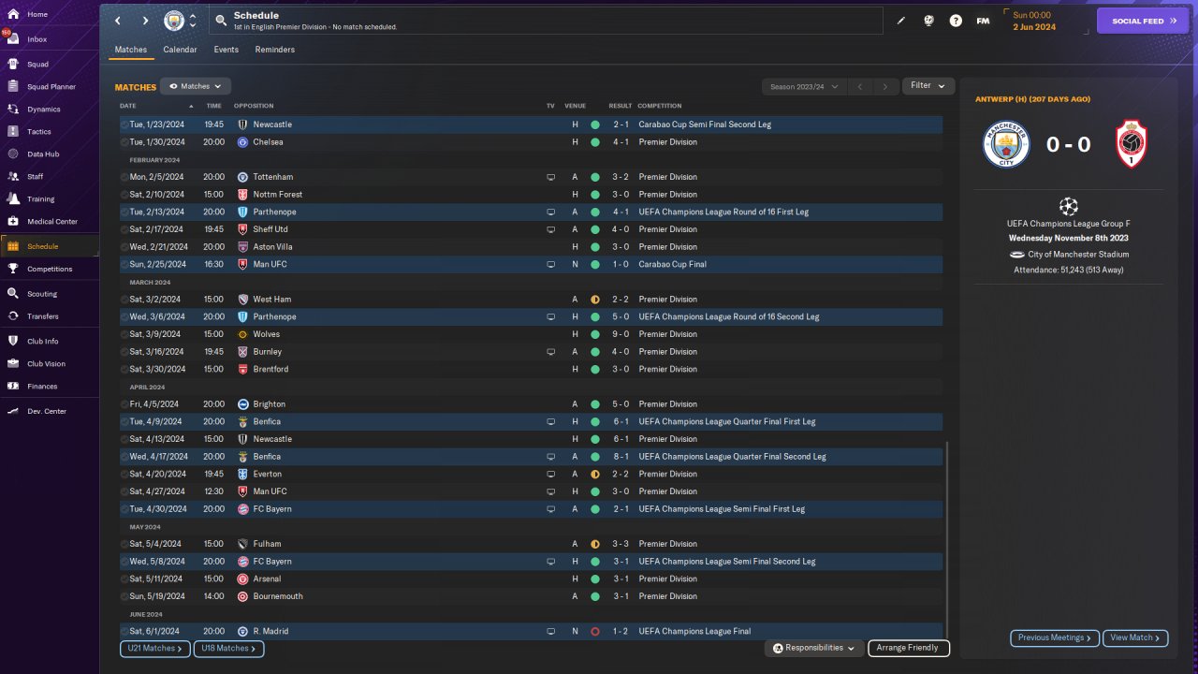Open U21 Matches

tap(155, 648)
